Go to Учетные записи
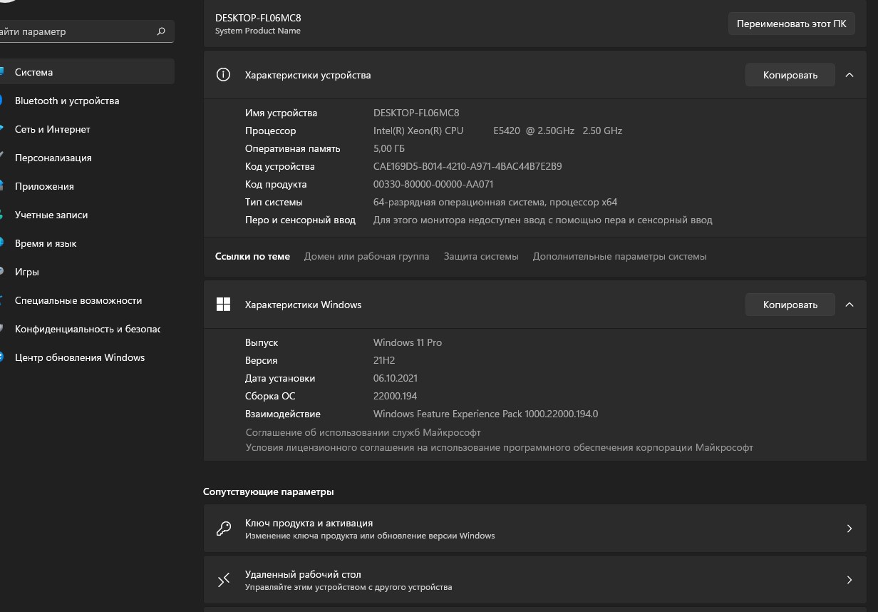Viewport: 878px width, 612px height. (x=86, y=215)
